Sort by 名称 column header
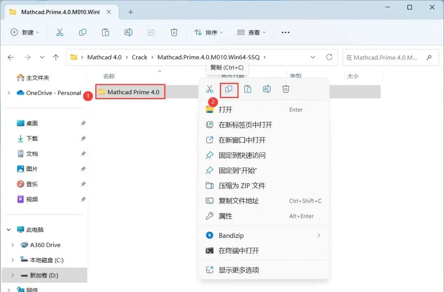This screenshot has height=292, width=444. pyautogui.click(x=109, y=76)
